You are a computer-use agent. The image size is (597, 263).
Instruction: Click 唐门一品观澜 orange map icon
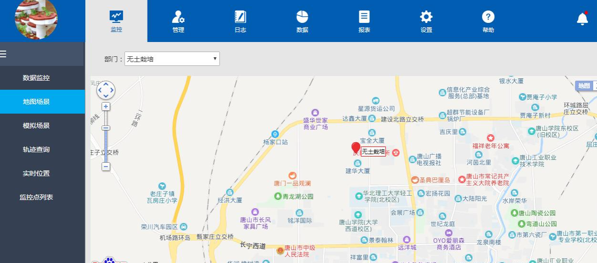coord(292,176)
